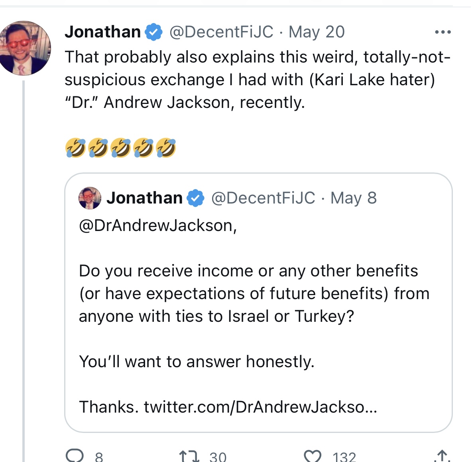Click the reply speech bubble icon
The height and width of the screenshot is (462, 472).
[x=75, y=456]
